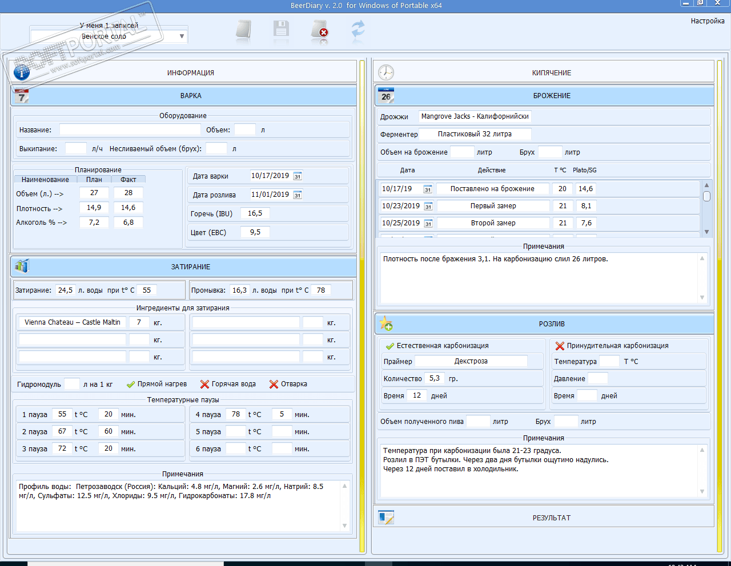731x566 pixels.
Task: Expand the РЕЗУЛЬТАТ section
Action: [x=551, y=518]
